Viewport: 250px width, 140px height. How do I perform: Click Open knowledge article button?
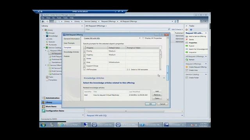(157, 98)
